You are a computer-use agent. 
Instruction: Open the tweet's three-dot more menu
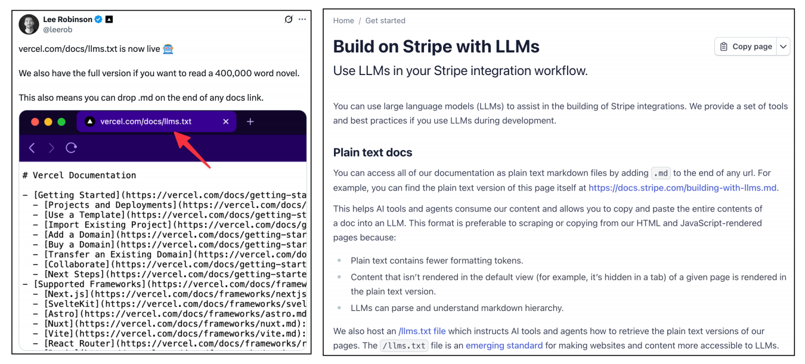click(x=302, y=20)
